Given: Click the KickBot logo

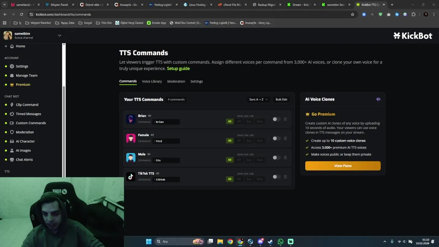Looking at the screenshot, I should pos(413,36).
